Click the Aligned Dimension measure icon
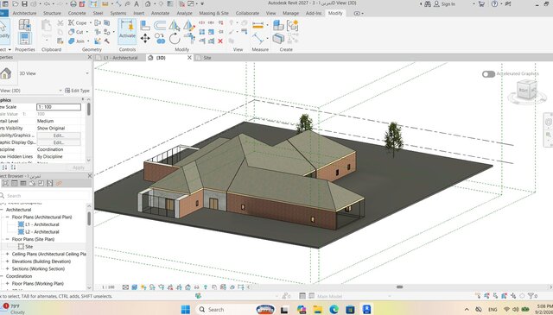 point(257,25)
